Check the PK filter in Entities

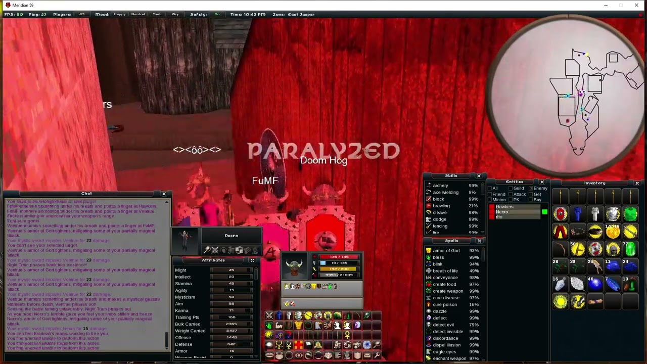point(511,200)
